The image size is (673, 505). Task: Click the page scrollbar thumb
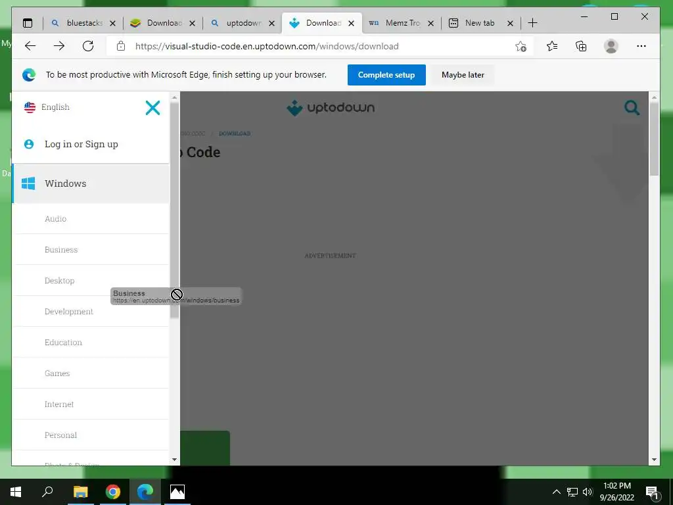pos(654,139)
